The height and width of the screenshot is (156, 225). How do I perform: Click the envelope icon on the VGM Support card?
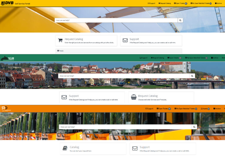pyautogui.click(x=64, y=97)
